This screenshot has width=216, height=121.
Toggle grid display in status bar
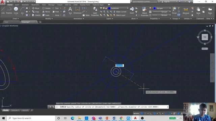(x=142, y=114)
